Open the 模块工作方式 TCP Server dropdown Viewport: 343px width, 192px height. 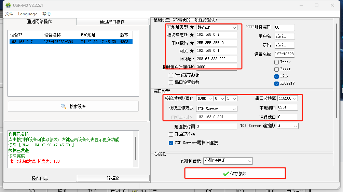(217, 109)
